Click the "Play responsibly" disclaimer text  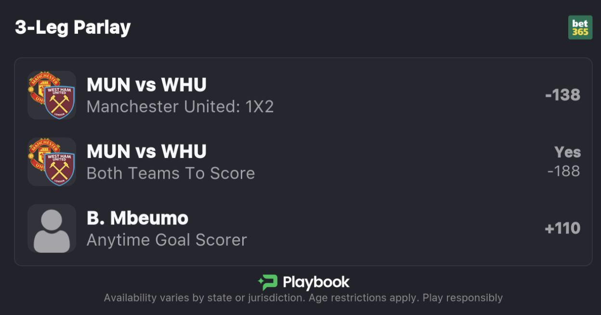point(462,298)
